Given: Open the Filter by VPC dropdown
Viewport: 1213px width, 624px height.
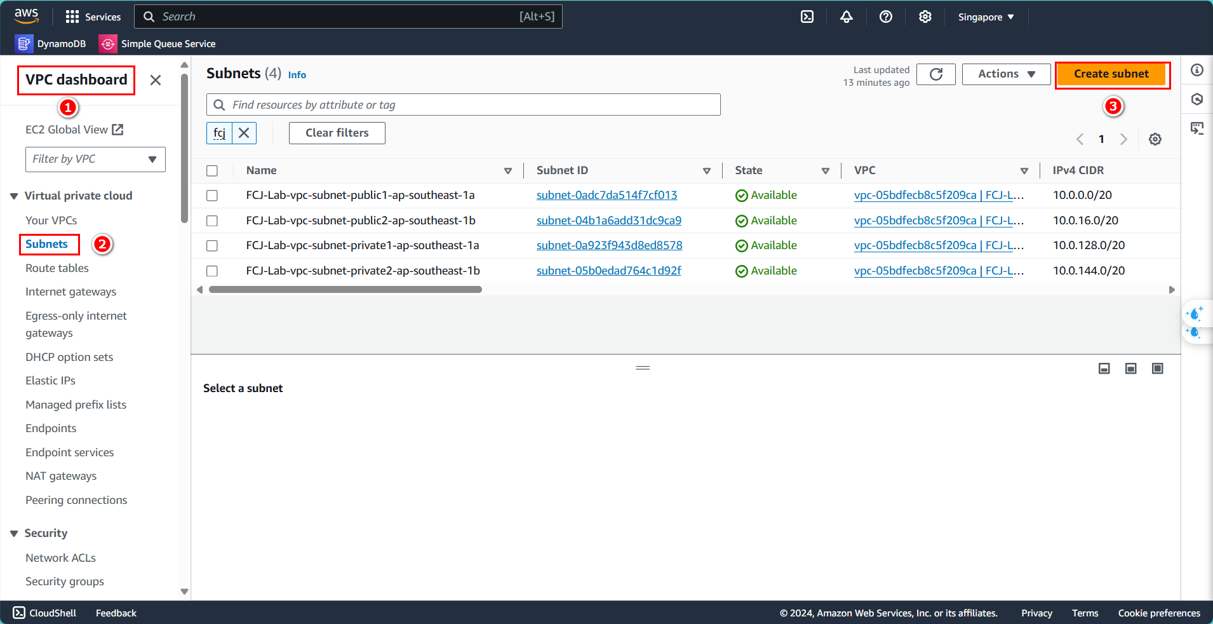Looking at the screenshot, I should 95,159.
